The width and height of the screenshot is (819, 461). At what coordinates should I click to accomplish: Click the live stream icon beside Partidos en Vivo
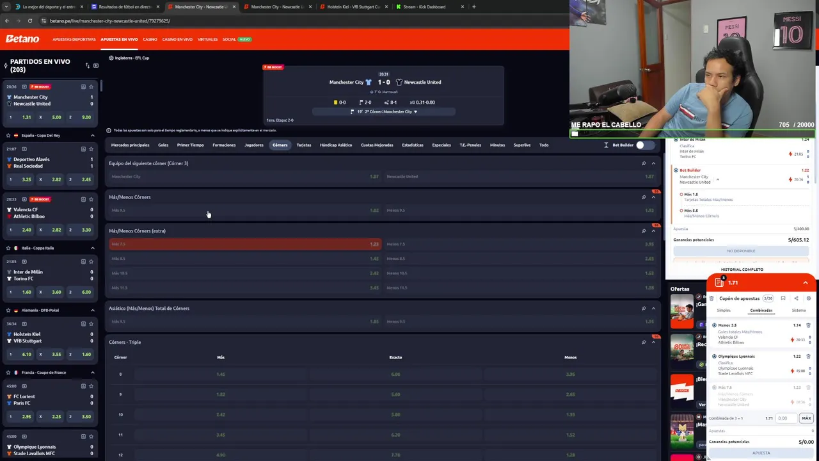(96, 65)
